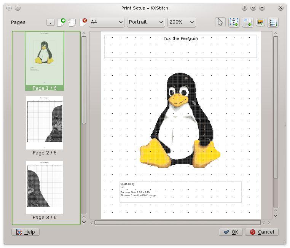Click the pages list scrollbar handle
The height and width of the screenshot is (248, 290).
click(x=84, y=80)
